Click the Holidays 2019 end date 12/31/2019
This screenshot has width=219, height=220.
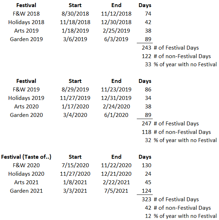[116, 98]
